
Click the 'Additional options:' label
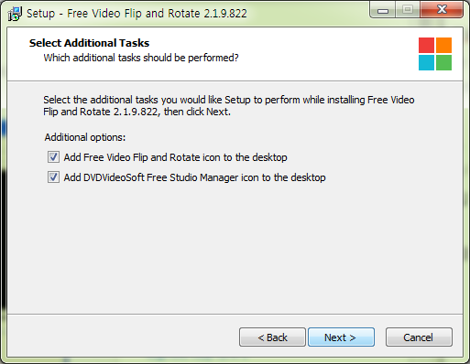pos(85,137)
